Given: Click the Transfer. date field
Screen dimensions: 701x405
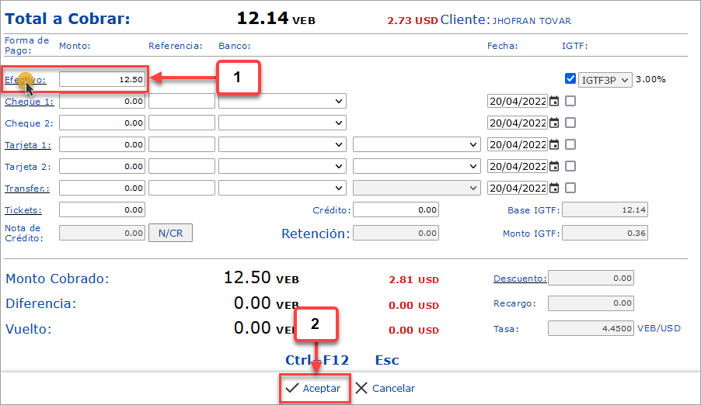Looking at the screenshot, I should click(x=518, y=188).
